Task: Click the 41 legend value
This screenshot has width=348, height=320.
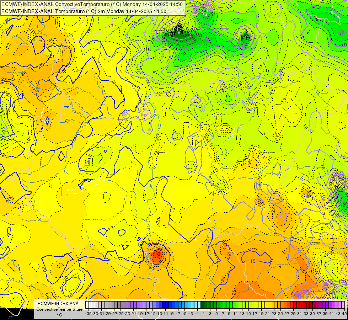Action: (x=332, y=314)
